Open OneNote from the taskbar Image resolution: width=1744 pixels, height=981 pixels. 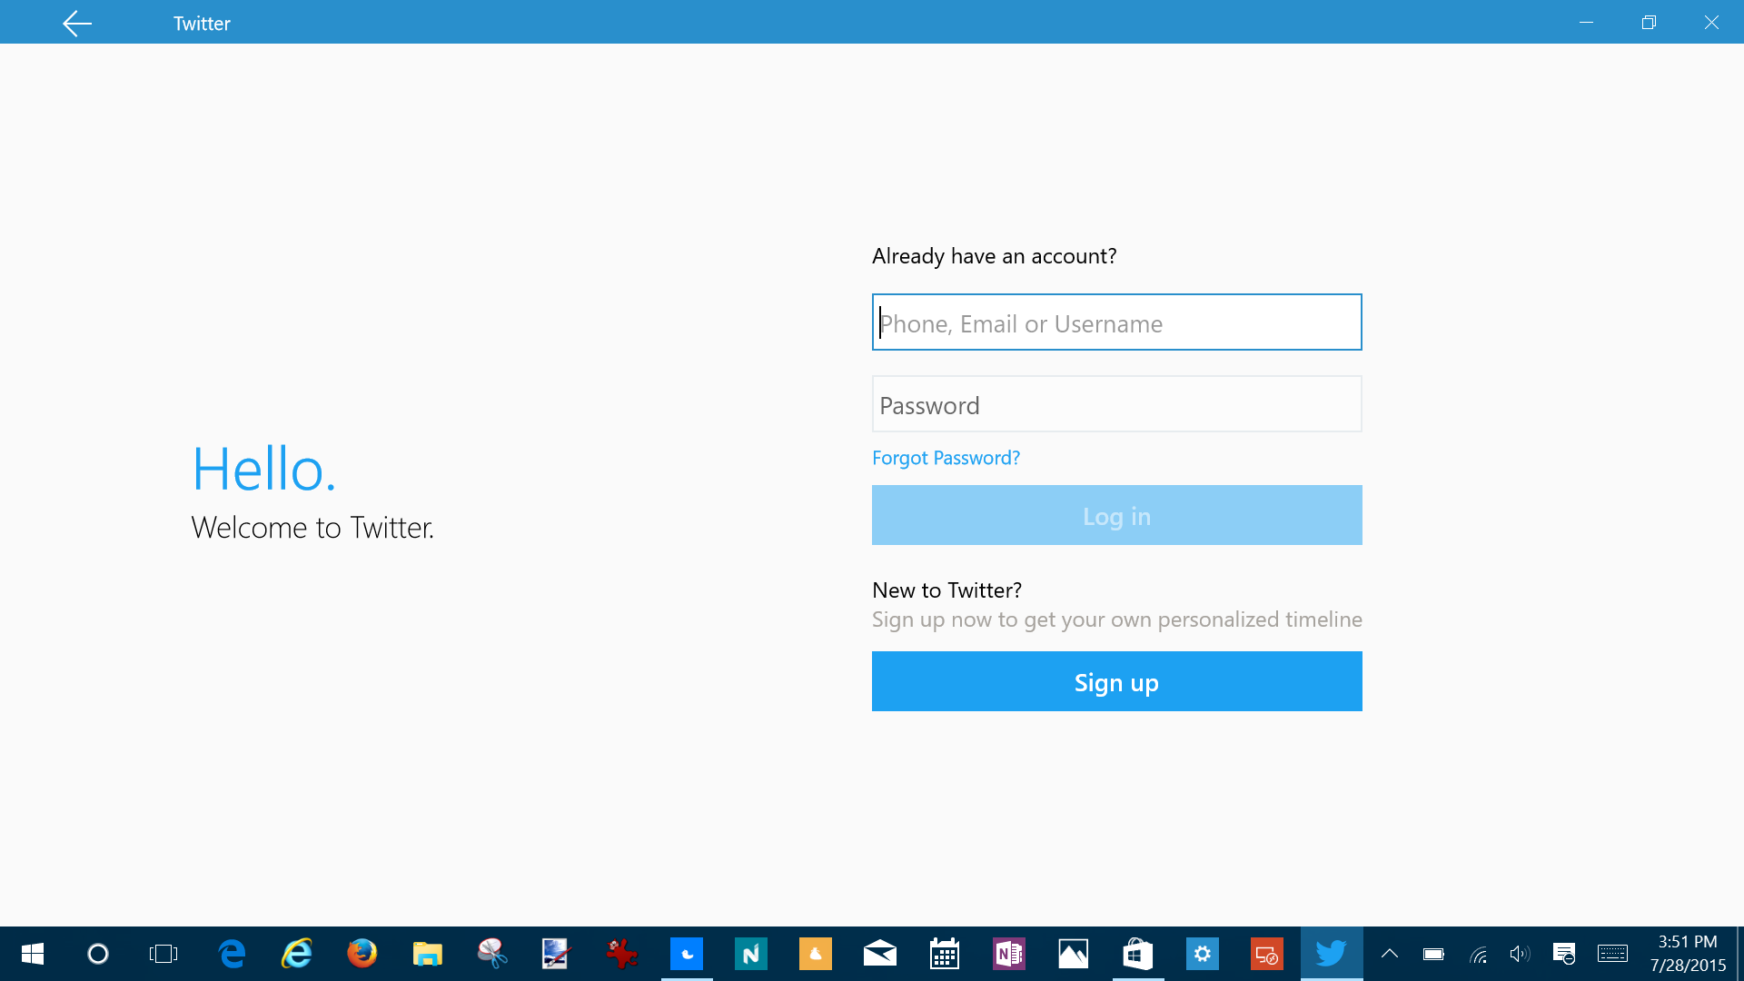[1008, 954]
